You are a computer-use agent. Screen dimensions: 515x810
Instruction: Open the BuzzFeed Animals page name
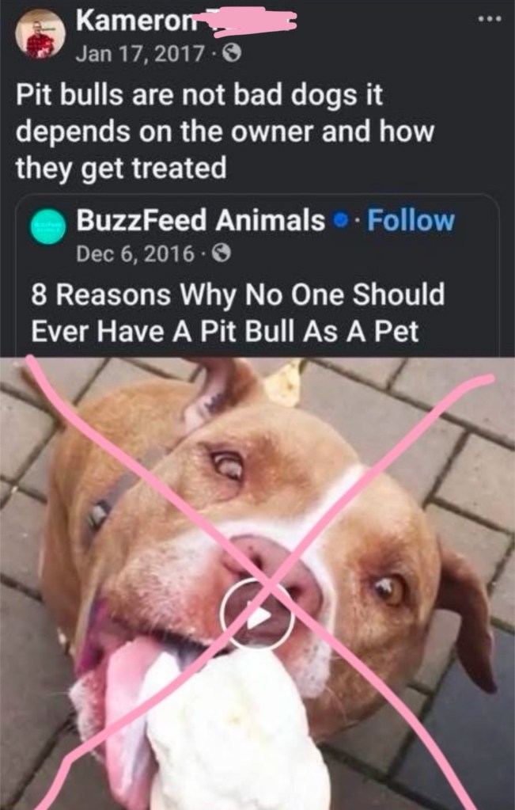point(201,221)
